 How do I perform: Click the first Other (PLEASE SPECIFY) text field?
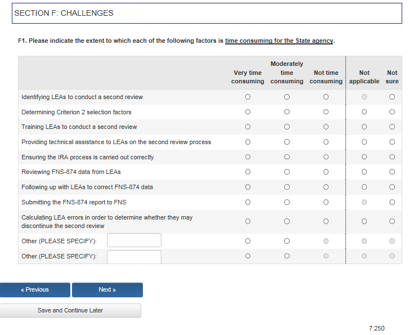(134, 240)
